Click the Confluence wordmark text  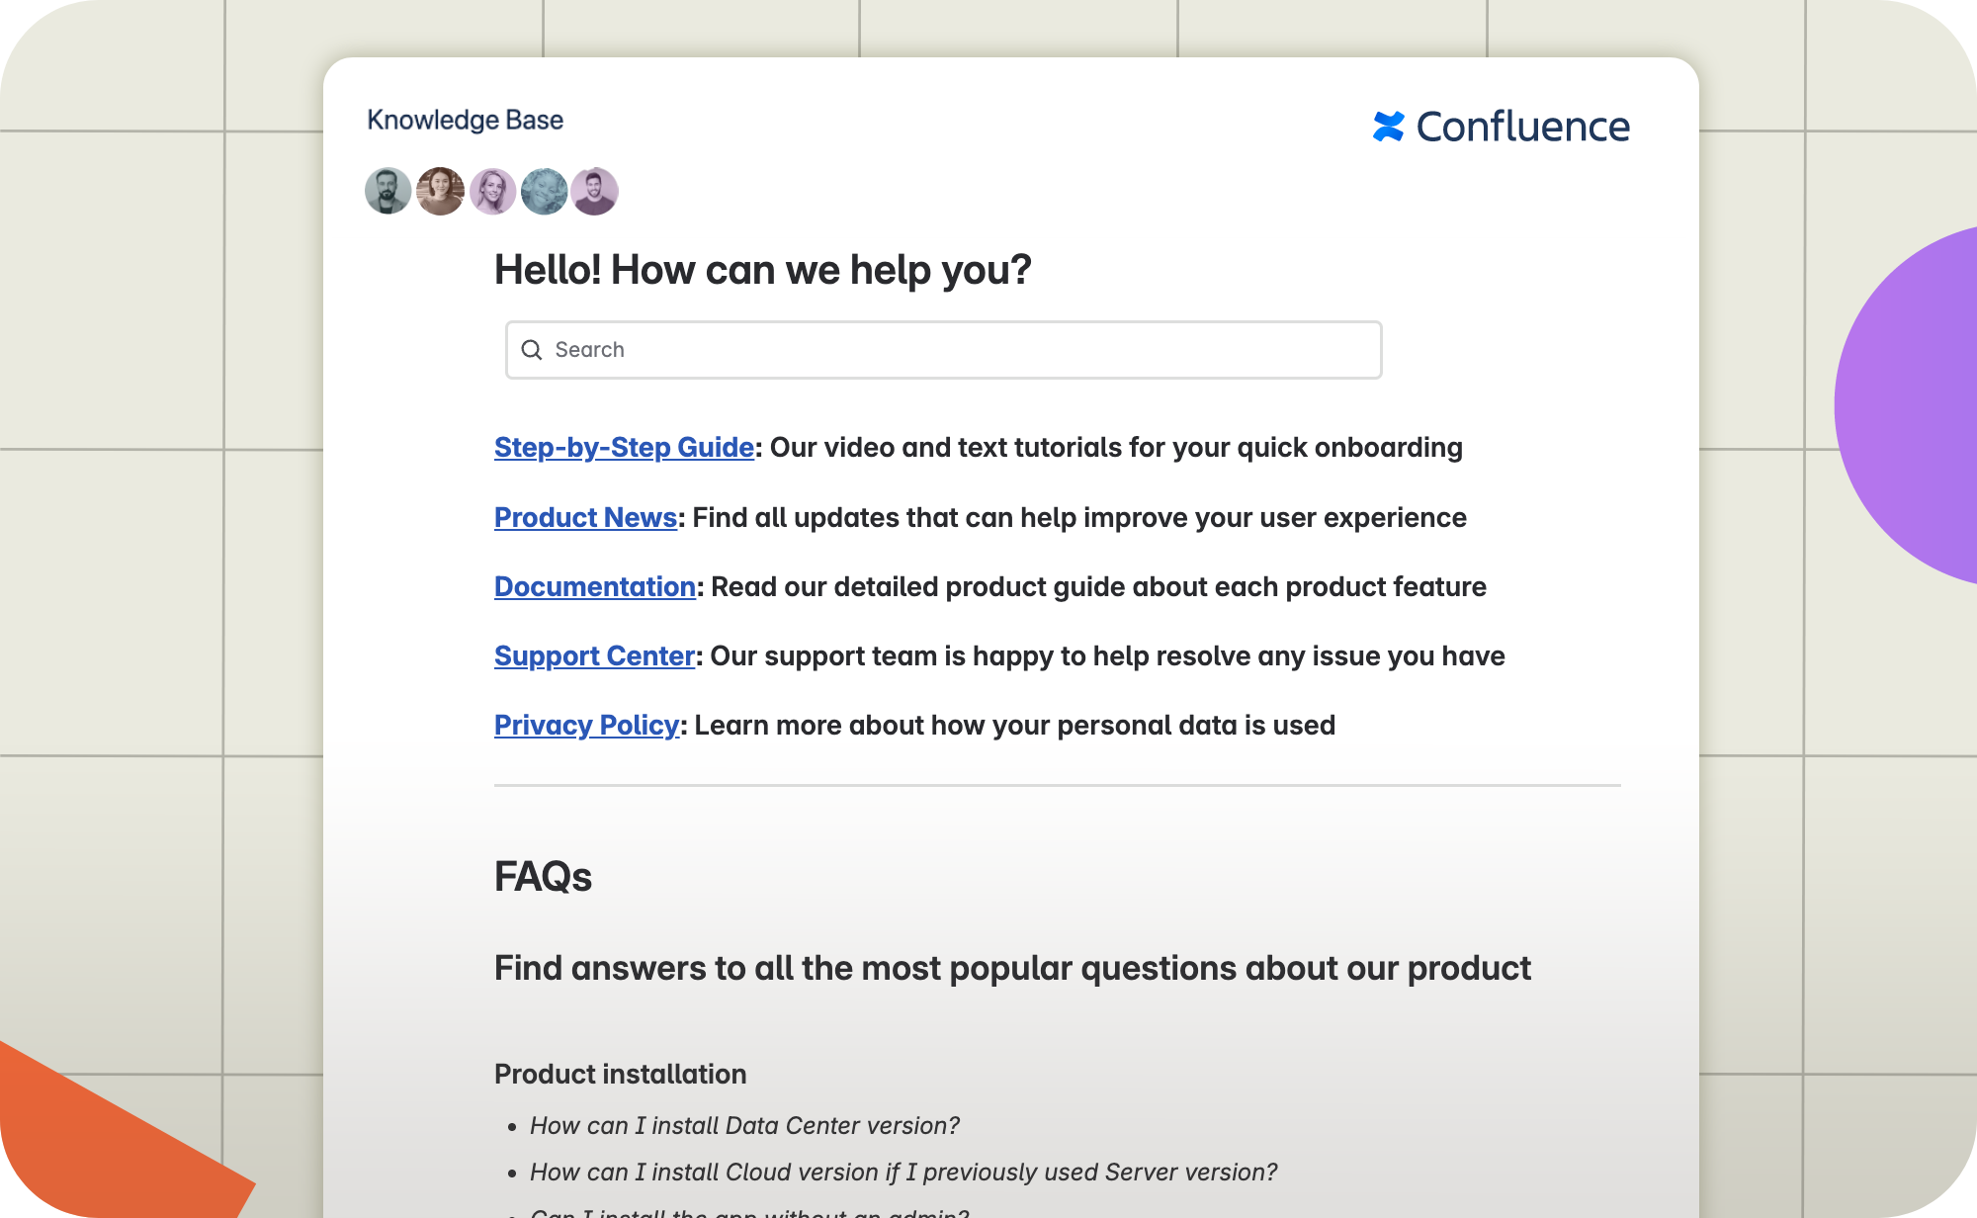[x=1523, y=127]
